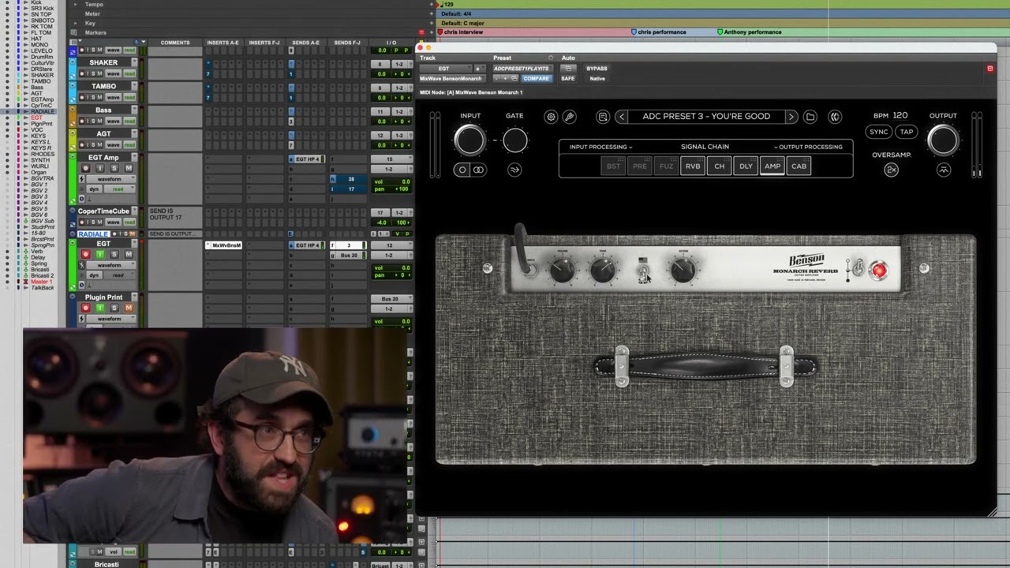The height and width of the screenshot is (568, 1010).
Task: Click the TAP tempo button
Action: 907,132
